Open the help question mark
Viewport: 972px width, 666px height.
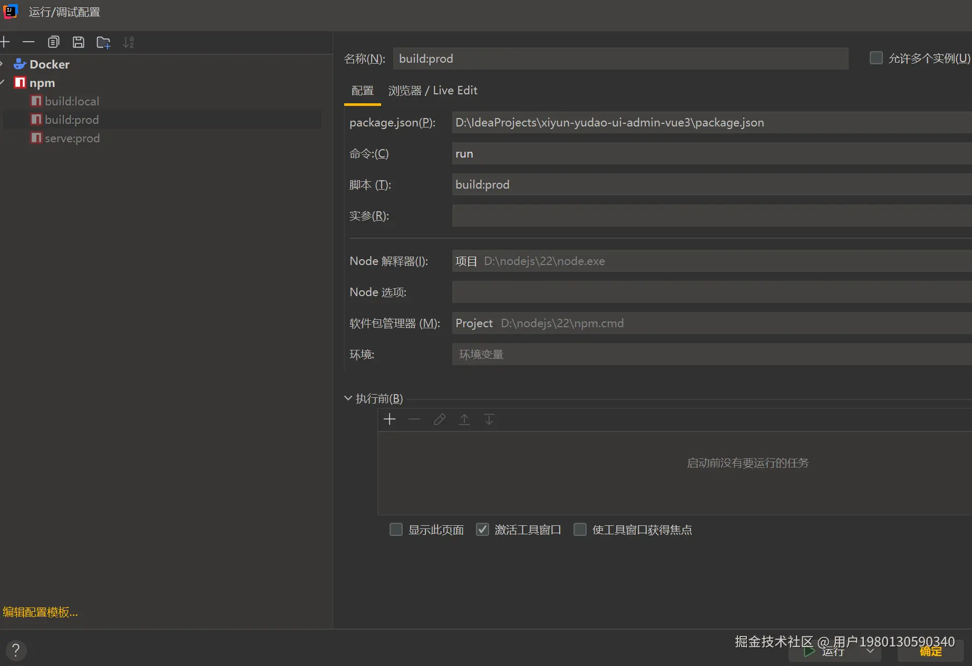[x=16, y=650]
